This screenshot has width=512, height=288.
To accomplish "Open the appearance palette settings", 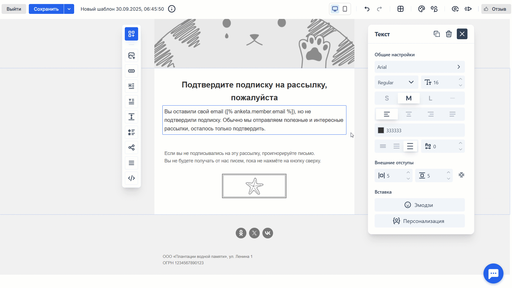I will 422,9.
